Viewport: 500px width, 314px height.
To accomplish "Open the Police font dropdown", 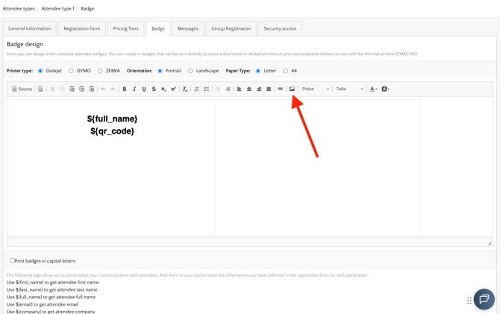I will [315, 90].
